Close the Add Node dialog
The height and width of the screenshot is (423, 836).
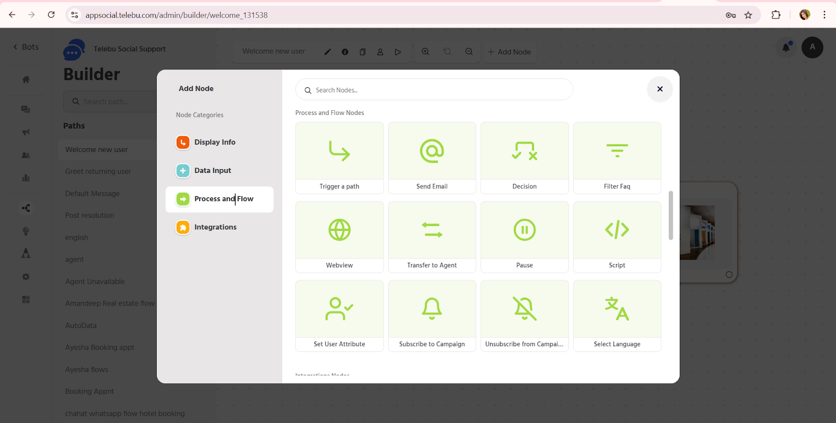[x=659, y=89]
